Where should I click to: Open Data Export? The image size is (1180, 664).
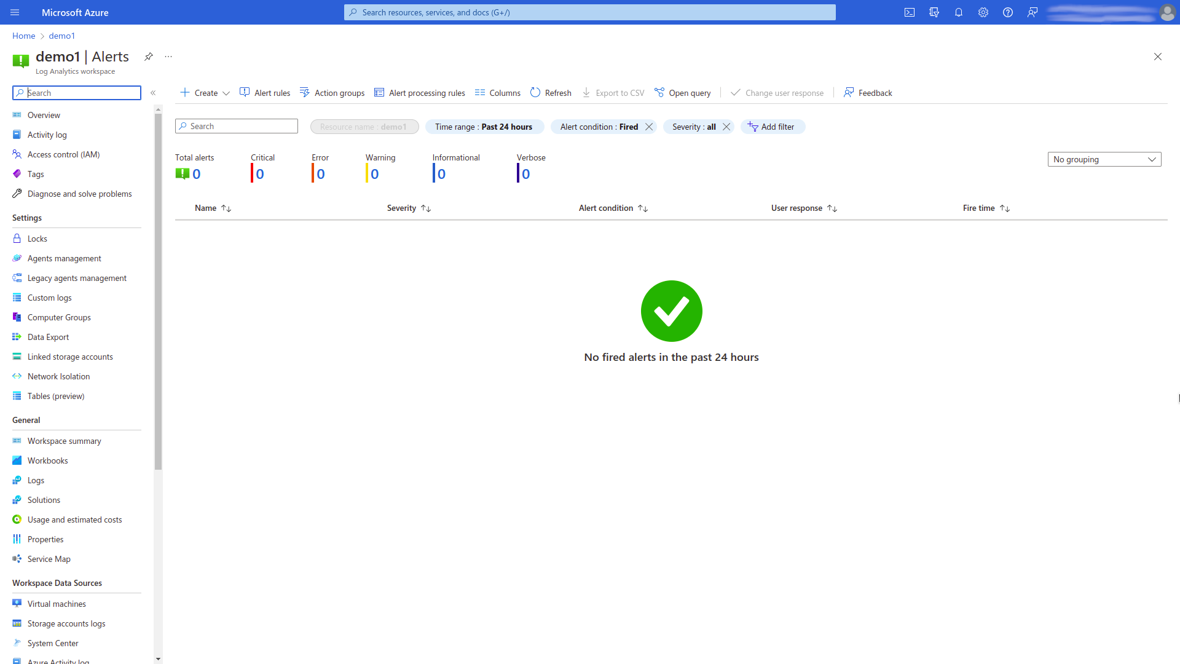click(77, 337)
